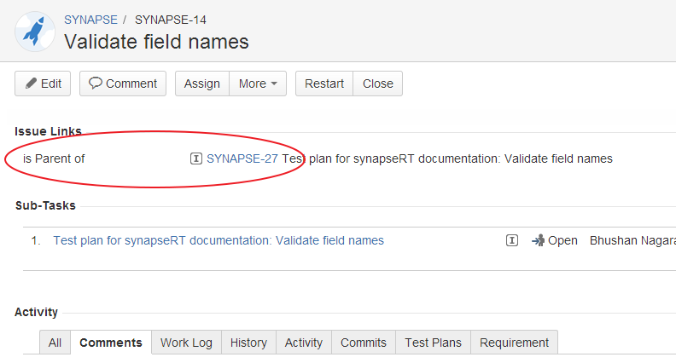Click the issue type icon beside SYNAPSE-27

[x=196, y=158]
